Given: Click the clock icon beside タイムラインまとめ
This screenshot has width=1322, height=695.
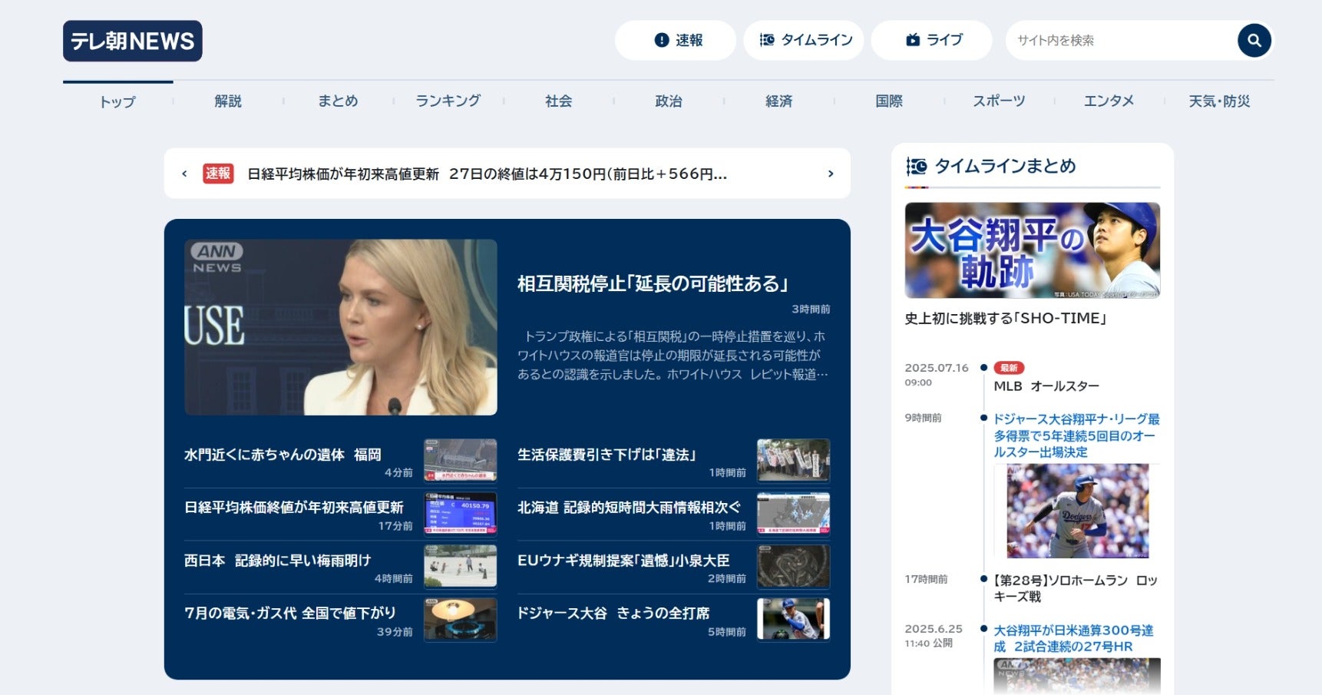Looking at the screenshot, I should (916, 166).
